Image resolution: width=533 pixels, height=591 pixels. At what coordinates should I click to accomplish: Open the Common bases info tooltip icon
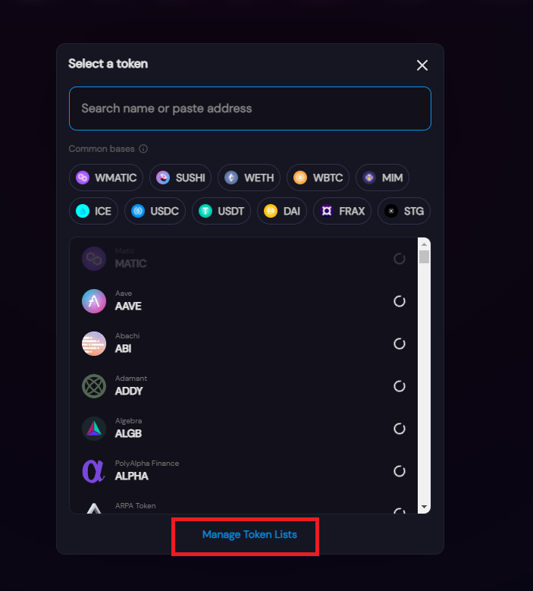(x=143, y=149)
